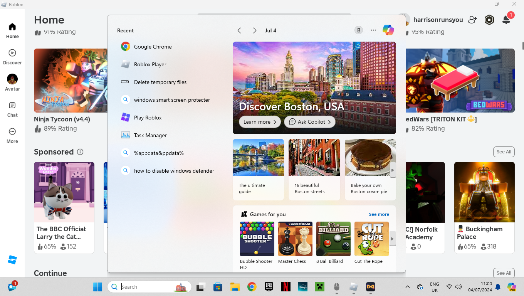524x296 pixels.
Task: Launch Netflix from the taskbar
Action: point(286,287)
